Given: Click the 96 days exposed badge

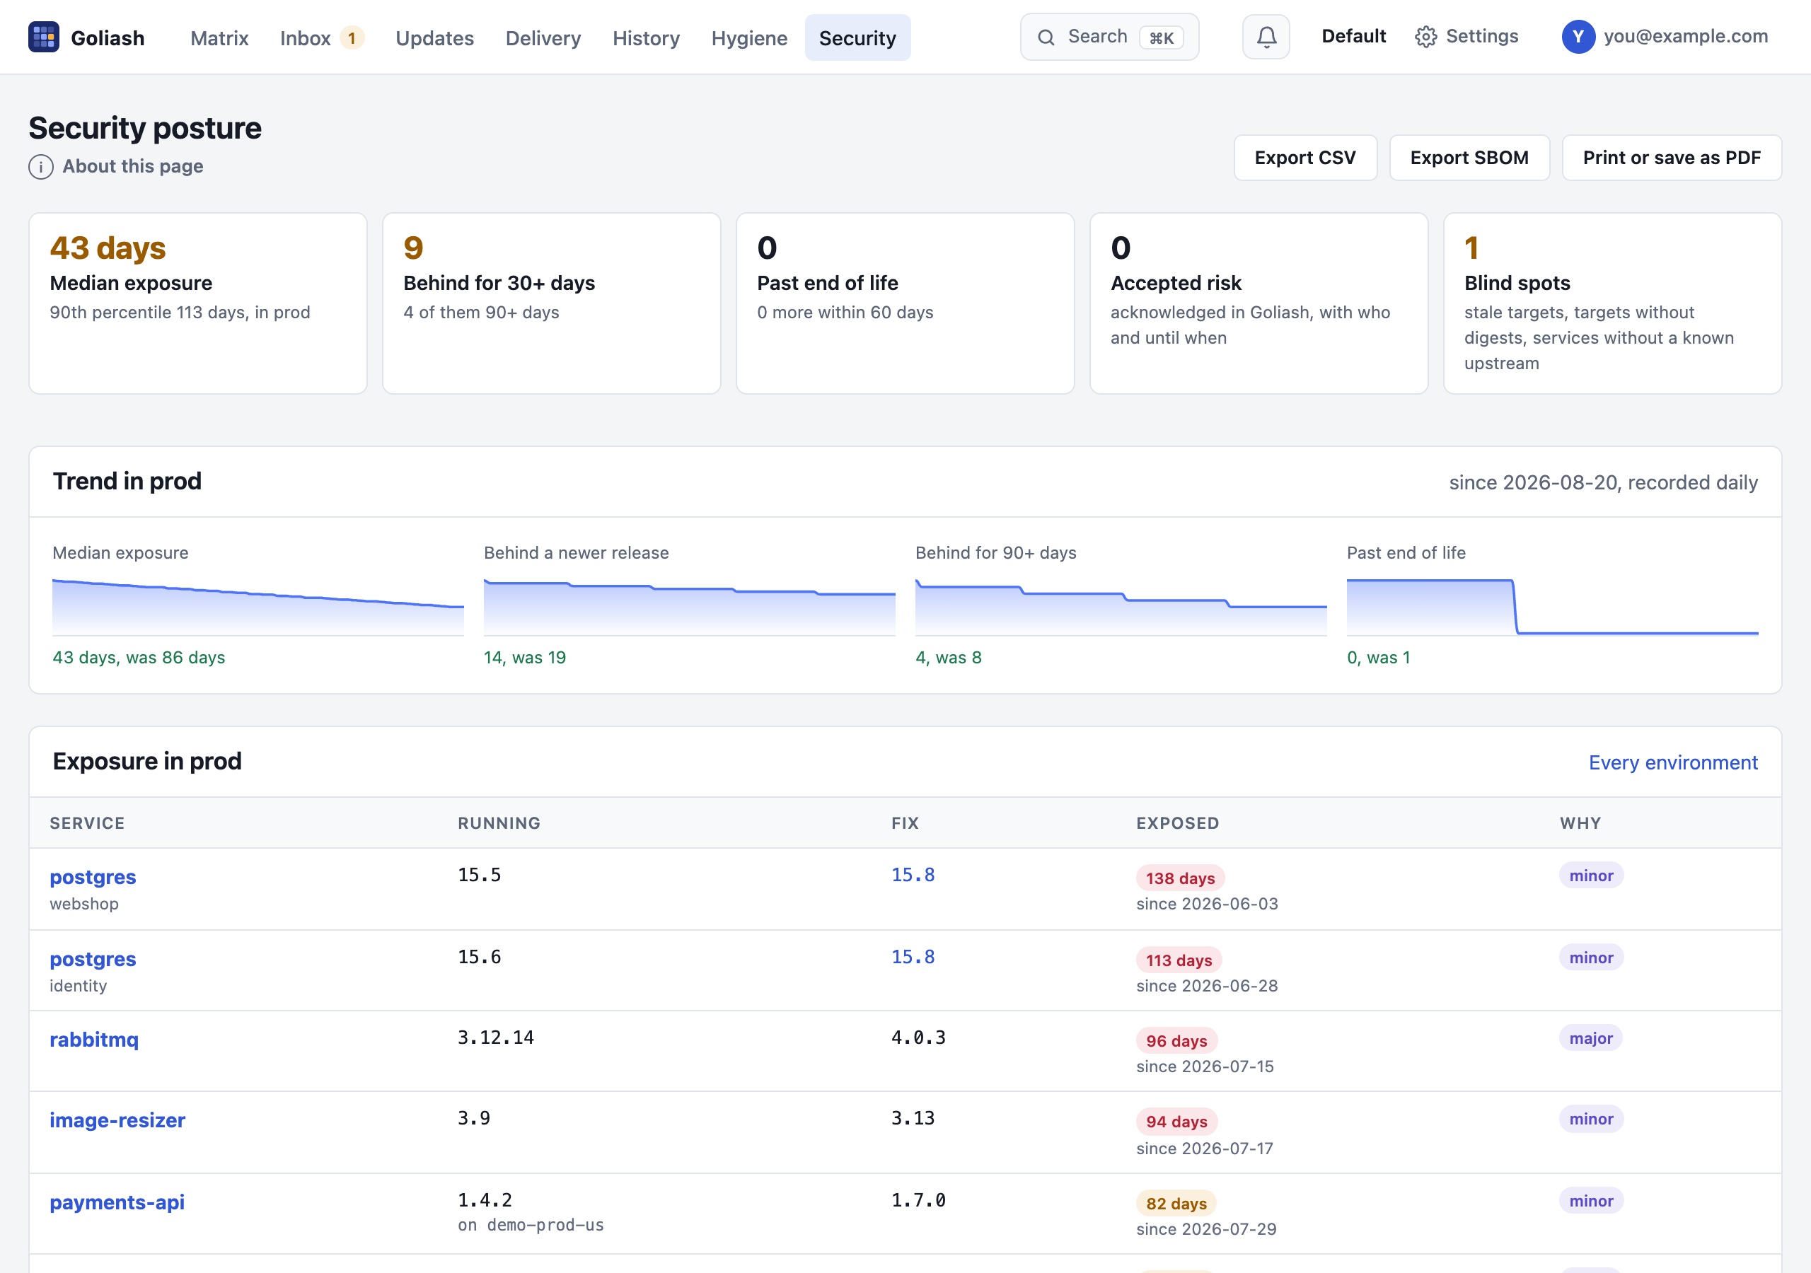Looking at the screenshot, I should pos(1176,1041).
